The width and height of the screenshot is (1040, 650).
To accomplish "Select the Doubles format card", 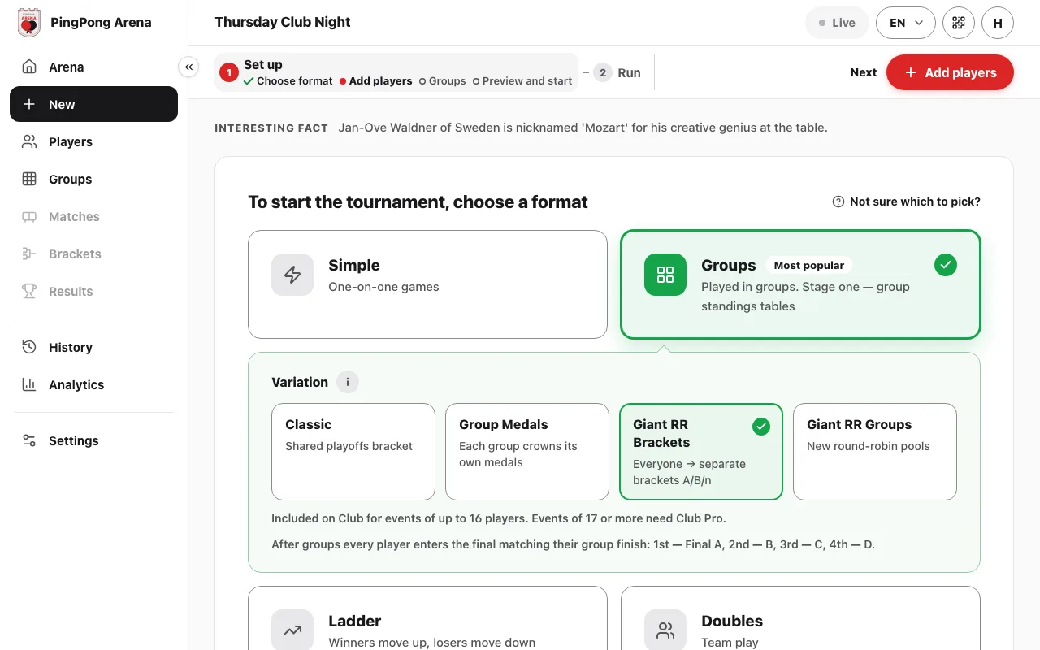I will click(x=800, y=618).
